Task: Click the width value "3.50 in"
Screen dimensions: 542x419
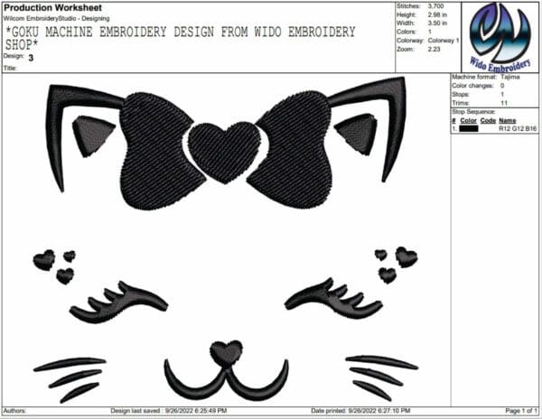Action: coord(437,23)
